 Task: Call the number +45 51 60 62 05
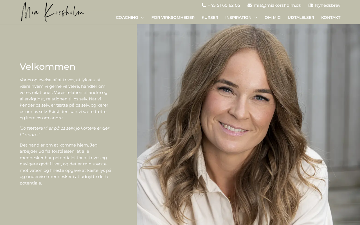pyautogui.click(x=224, y=5)
